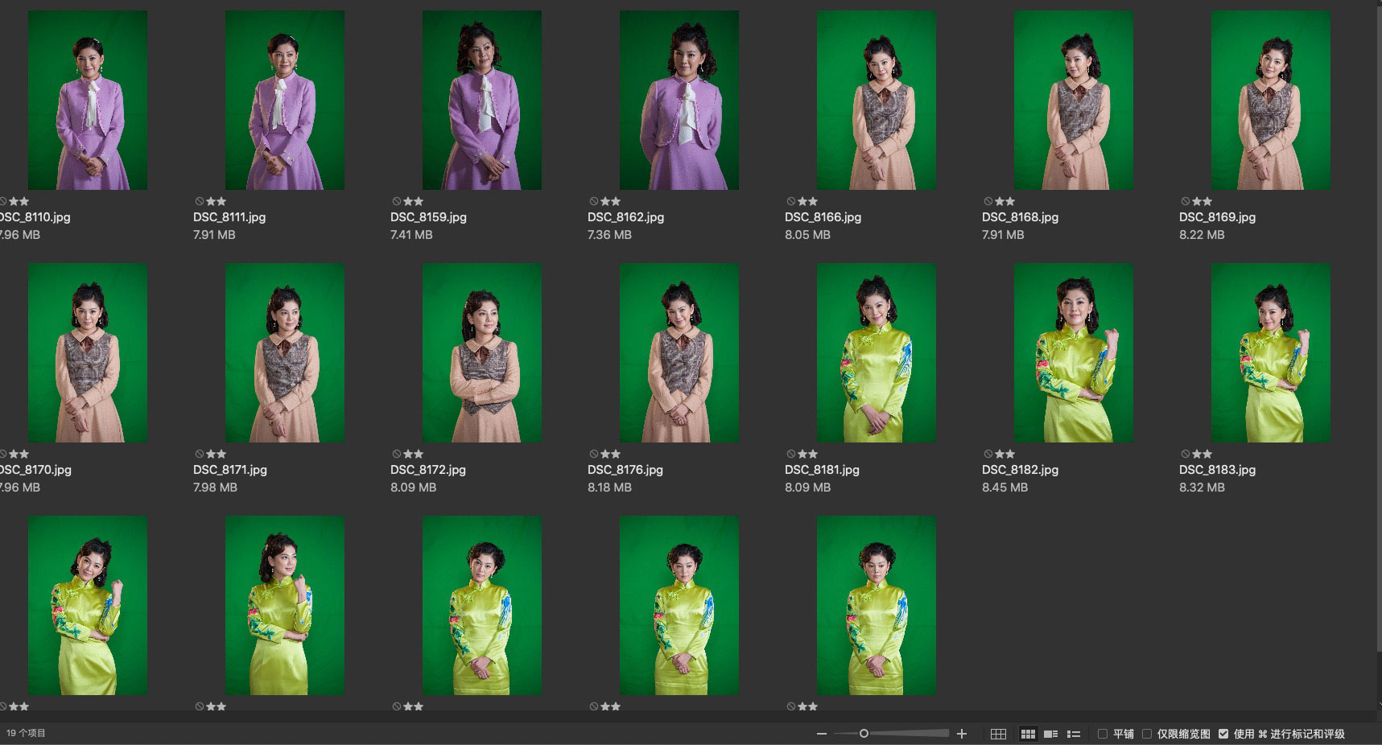The height and width of the screenshot is (745, 1382).
Task: Click the thumbnail size slider handle
Action: point(864,734)
